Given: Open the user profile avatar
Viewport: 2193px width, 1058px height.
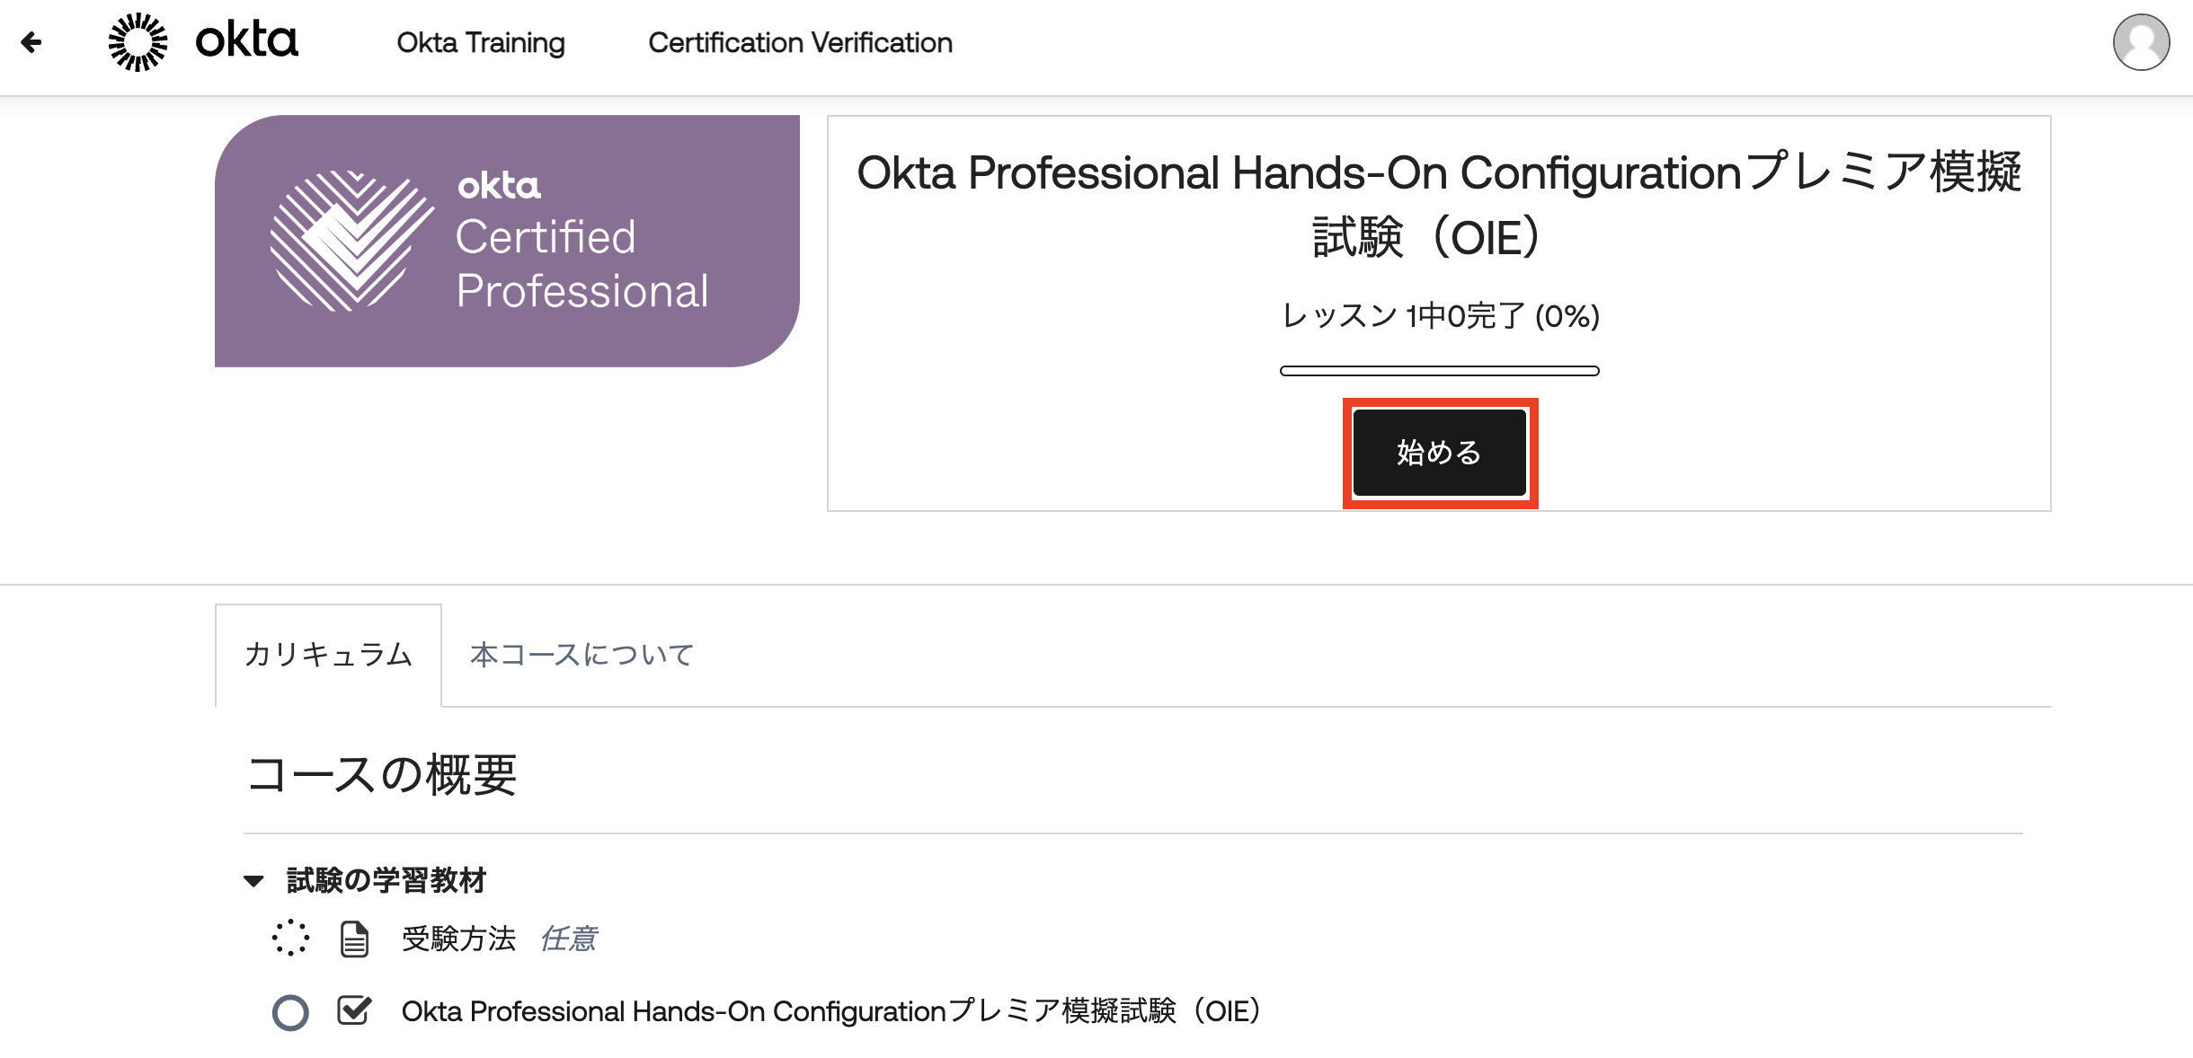Looking at the screenshot, I should (2141, 42).
